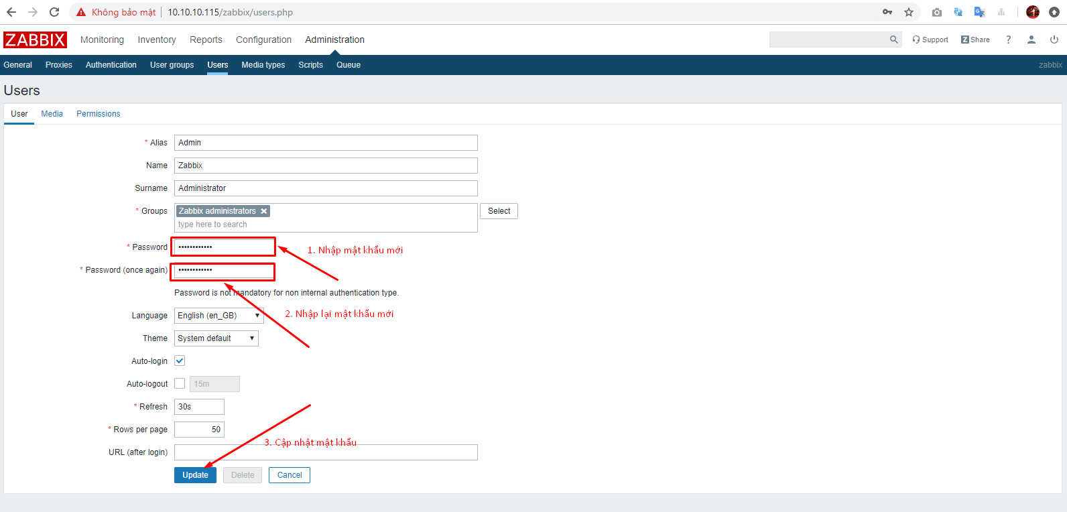Open the browser profile avatar
Screen dimensions: 1067x512
point(1033,12)
